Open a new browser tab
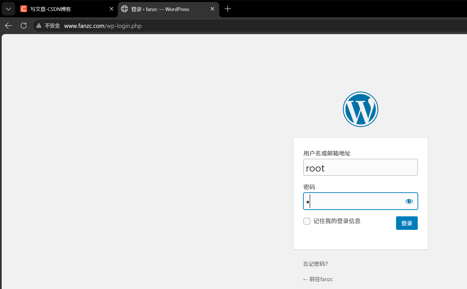Screen dimensions: 467x289 pos(228,9)
